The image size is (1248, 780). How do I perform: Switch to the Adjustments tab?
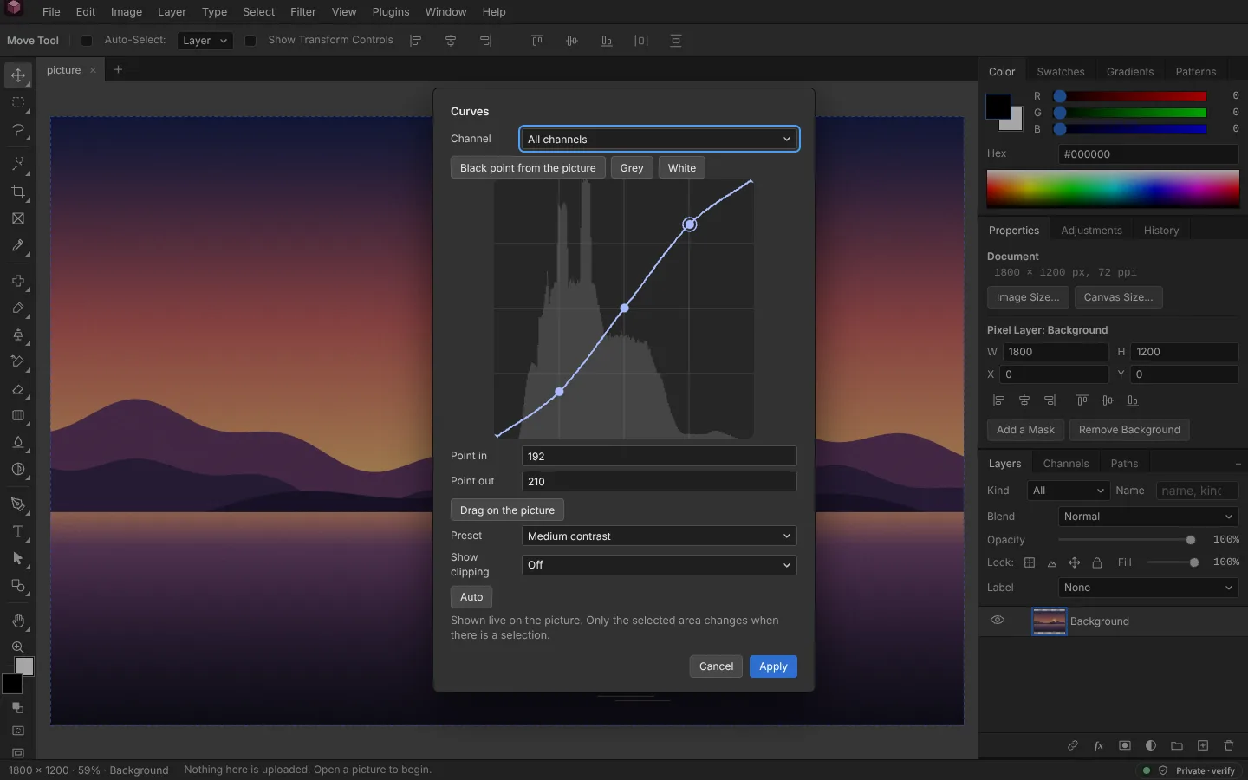point(1091,231)
